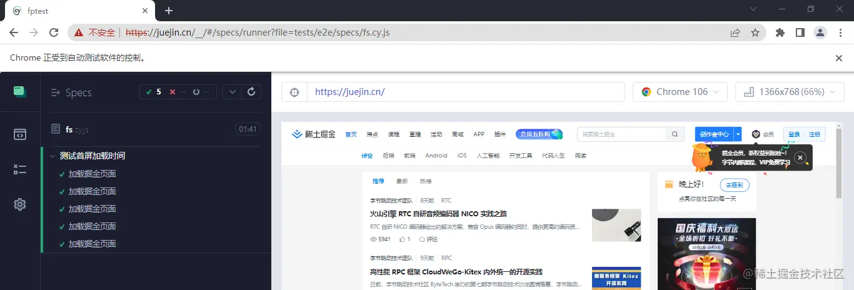Expand the Specs list panel
The image size is (854, 290).
coord(71,92)
